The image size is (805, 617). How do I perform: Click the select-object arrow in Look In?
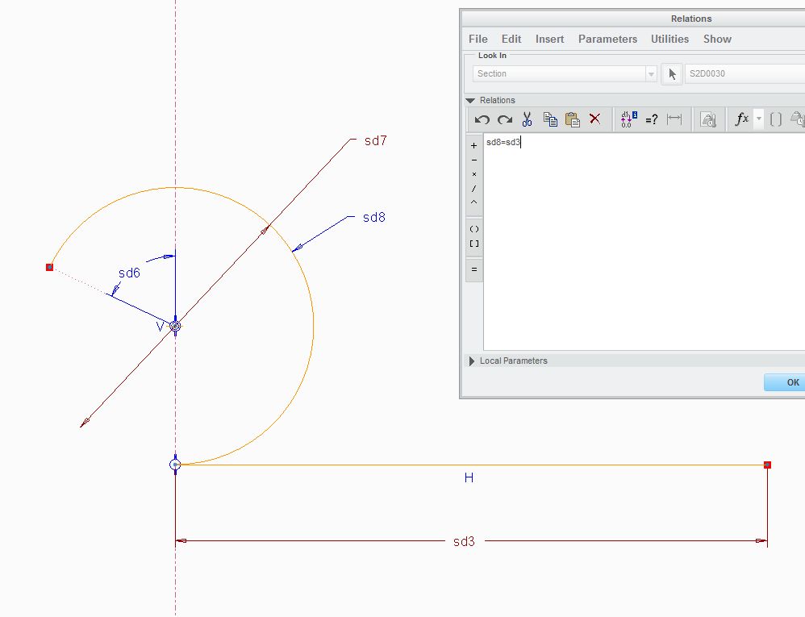(672, 74)
